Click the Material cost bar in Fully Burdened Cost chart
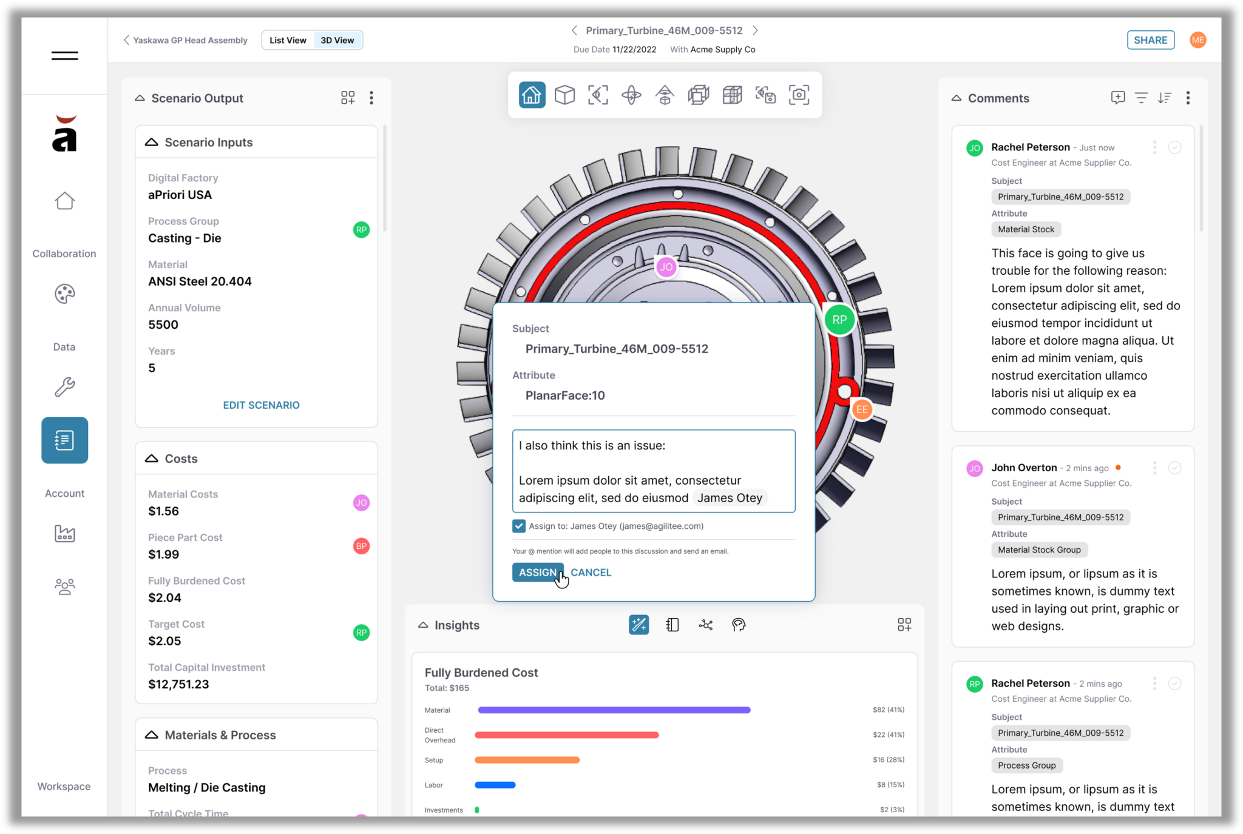 pos(614,710)
